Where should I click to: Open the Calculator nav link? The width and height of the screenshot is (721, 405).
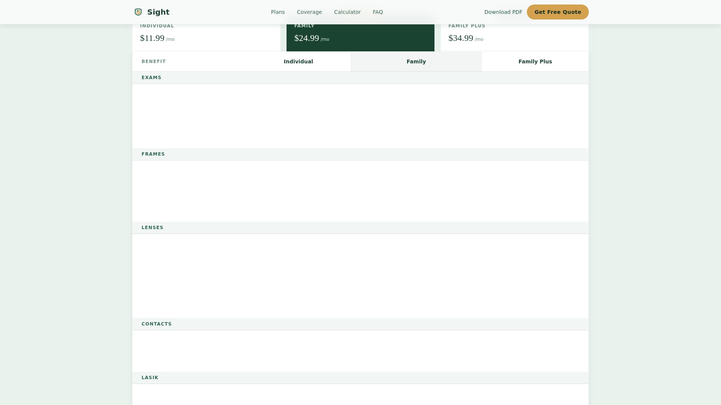tap(347, 12)
